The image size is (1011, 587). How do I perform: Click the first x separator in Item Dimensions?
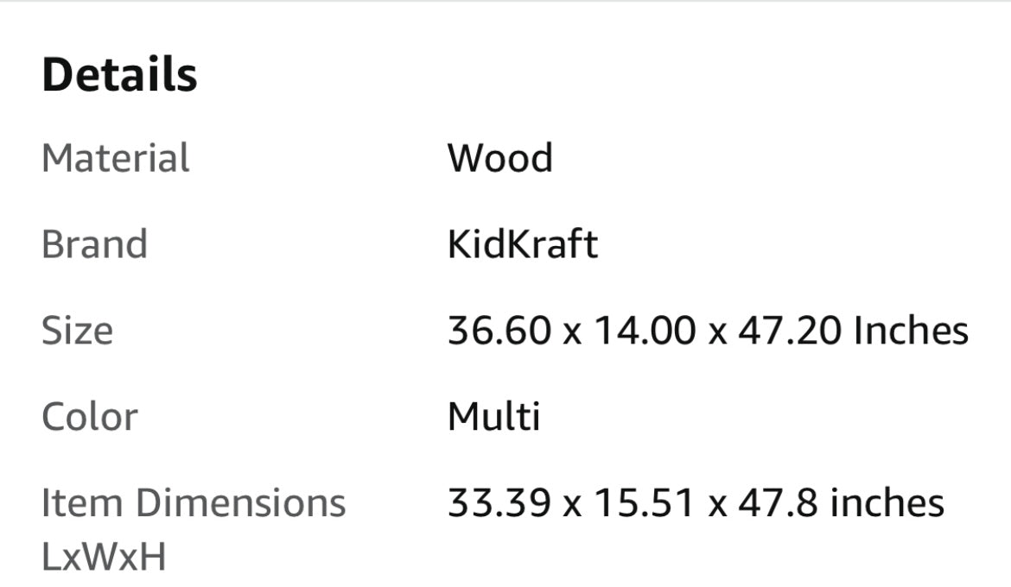pos(572,504)
